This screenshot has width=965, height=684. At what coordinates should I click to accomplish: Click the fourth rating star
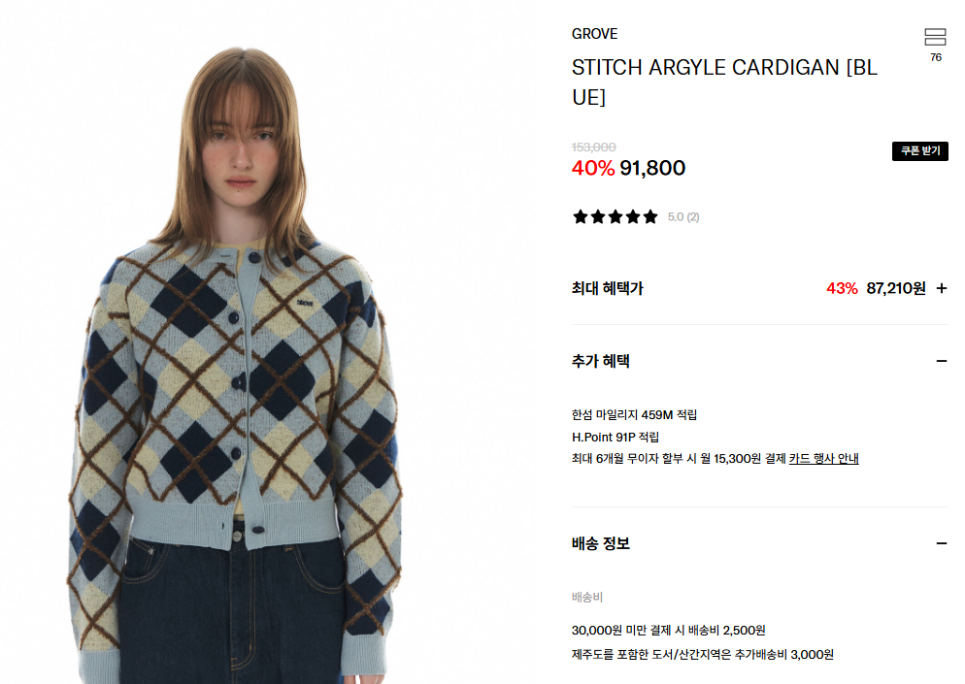click(x=633, y=216)
